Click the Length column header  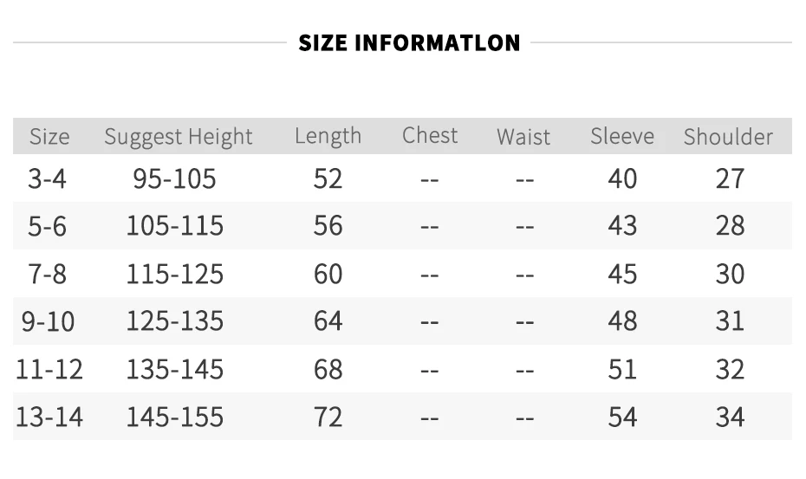tap(328, 137)
